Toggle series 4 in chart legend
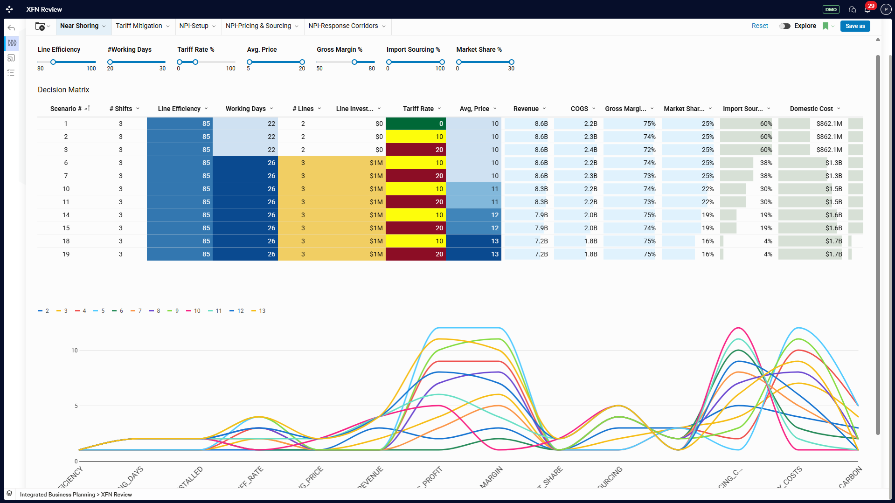The image size is (895, 503). [81, 311]
